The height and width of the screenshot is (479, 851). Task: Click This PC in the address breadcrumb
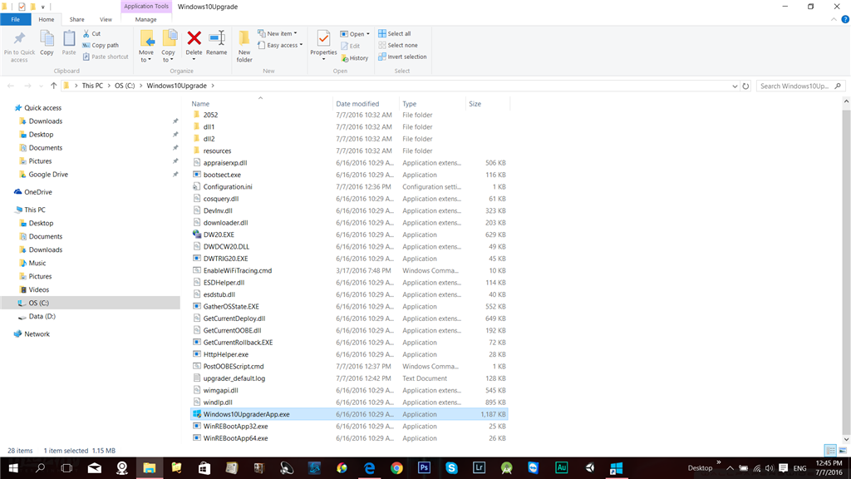click(x=92, y=86)
